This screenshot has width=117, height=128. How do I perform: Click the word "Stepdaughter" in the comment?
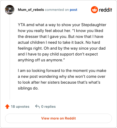tap(94, 25)
